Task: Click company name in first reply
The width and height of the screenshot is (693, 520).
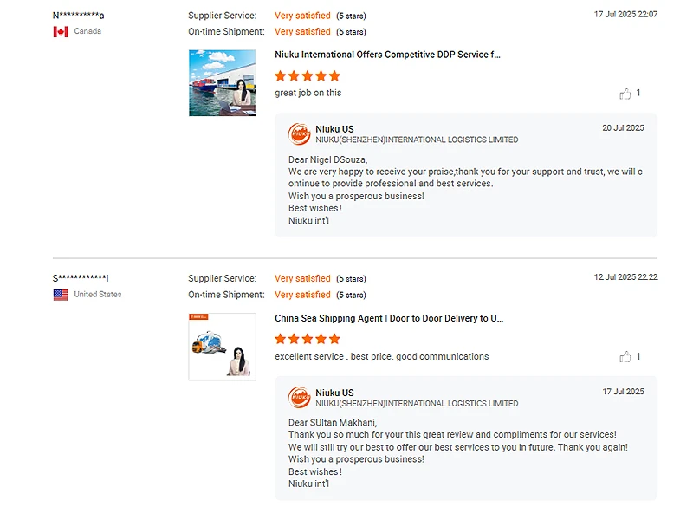Action: pyautogui.click(x=417, y=140)
